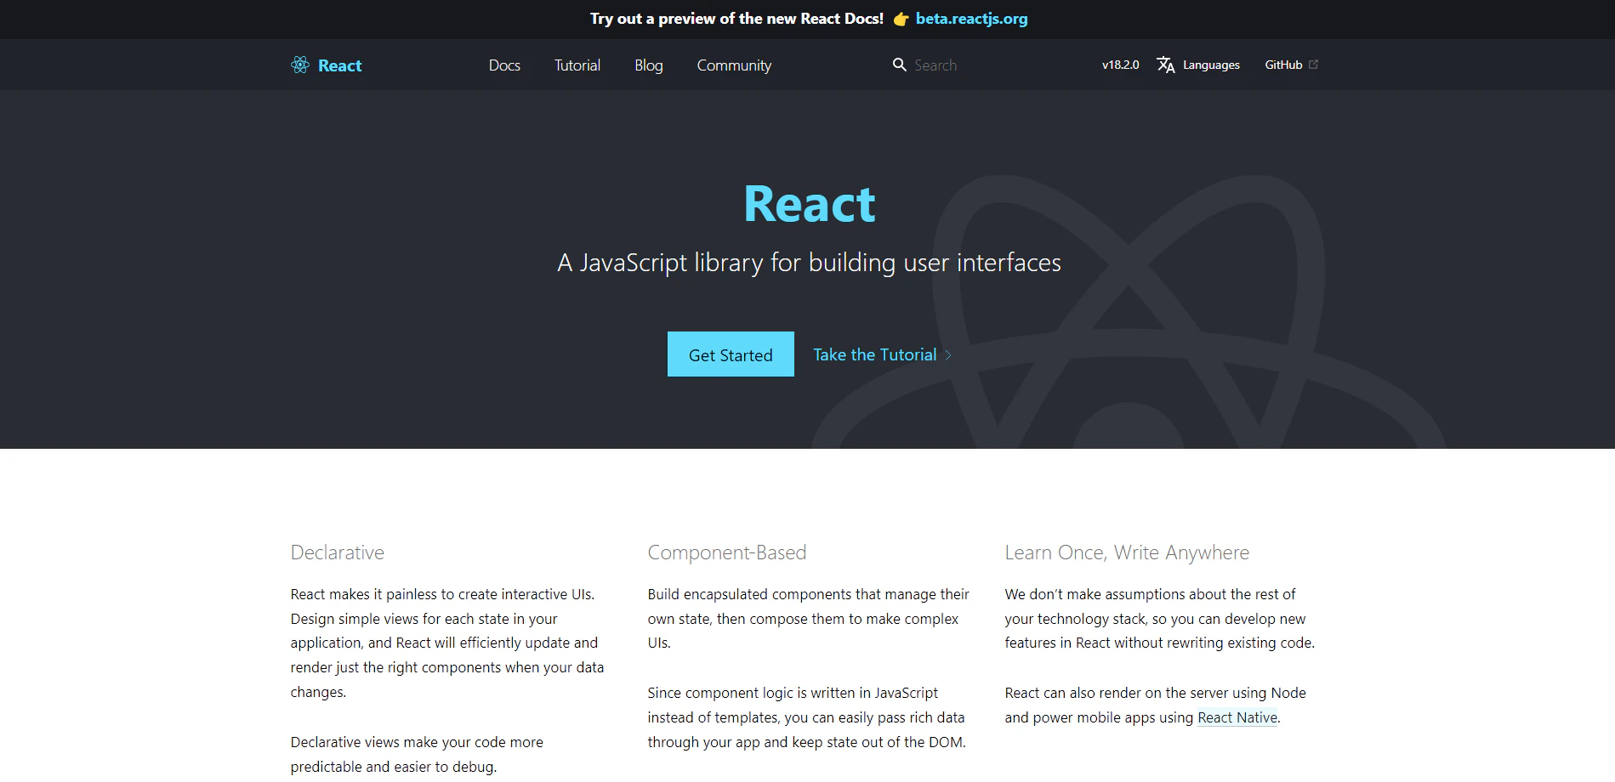Click the Get Started button
The height and width of the screenshot is (782, 1615).
click(731, 354)
